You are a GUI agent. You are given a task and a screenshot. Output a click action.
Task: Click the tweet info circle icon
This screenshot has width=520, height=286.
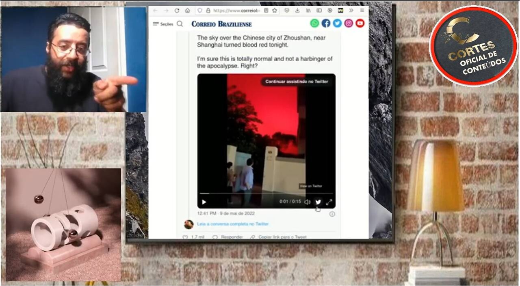point(332,214)
